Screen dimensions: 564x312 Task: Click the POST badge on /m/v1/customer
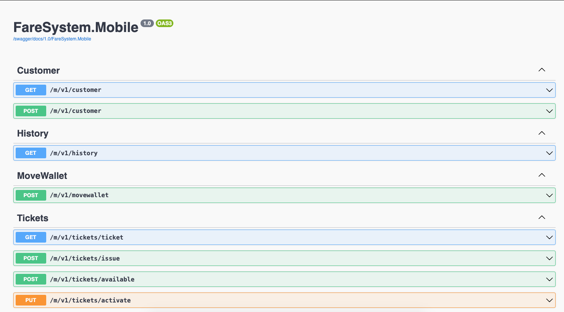coord(31,111)
